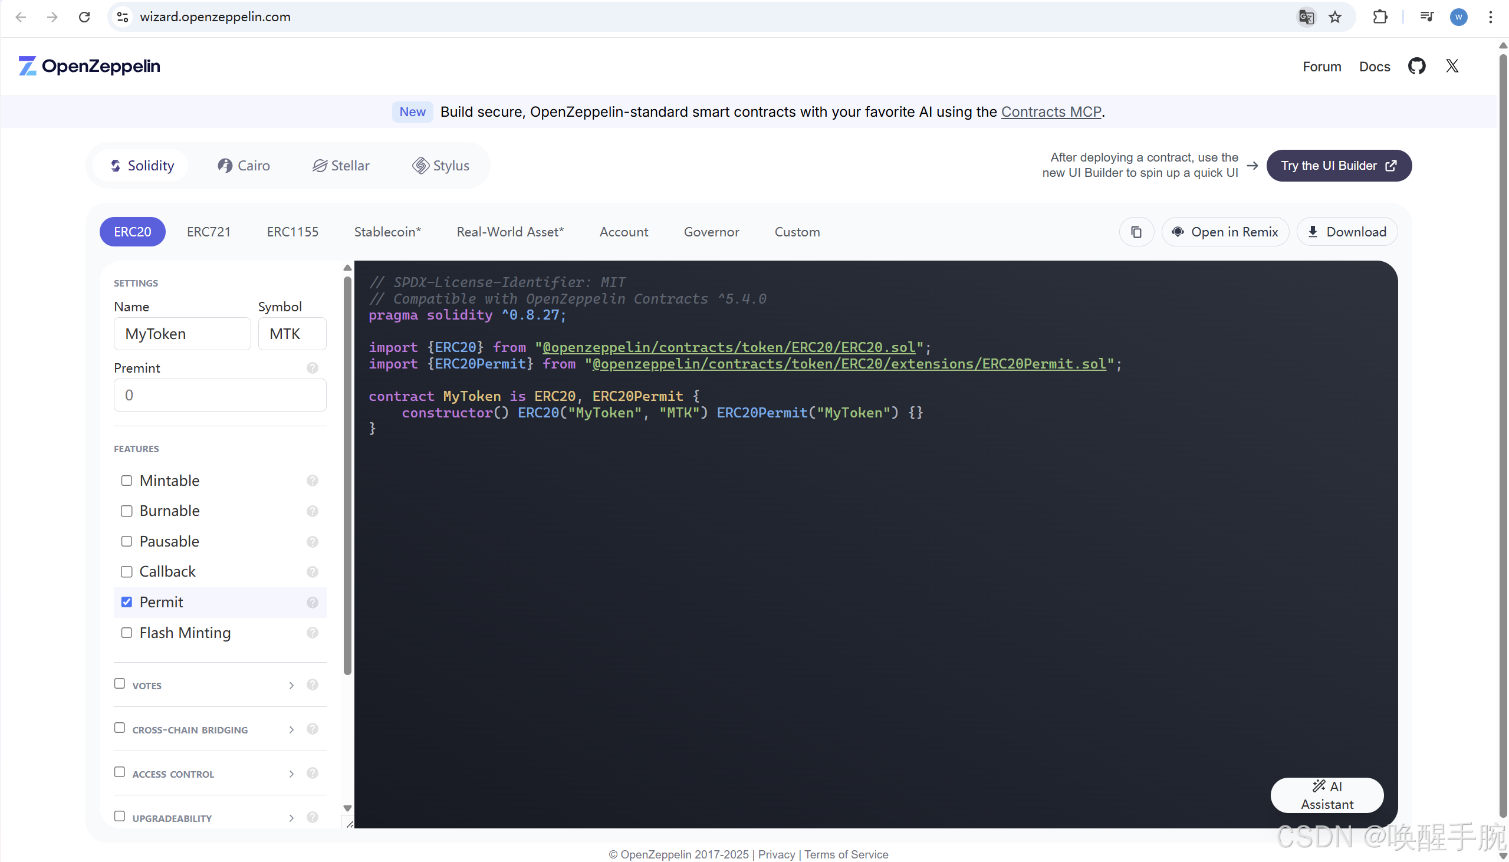This screenshot has height=862, width=1509.
Task: Open browser extensions puzzle icon
Action: [x=1380, y=17]
